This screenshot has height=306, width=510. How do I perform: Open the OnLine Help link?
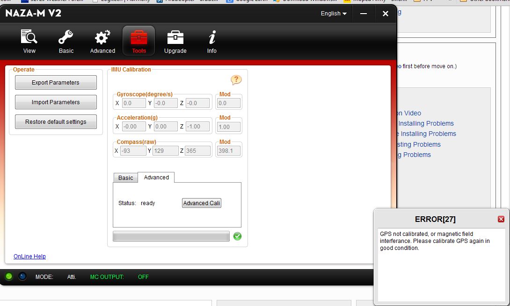29,256
